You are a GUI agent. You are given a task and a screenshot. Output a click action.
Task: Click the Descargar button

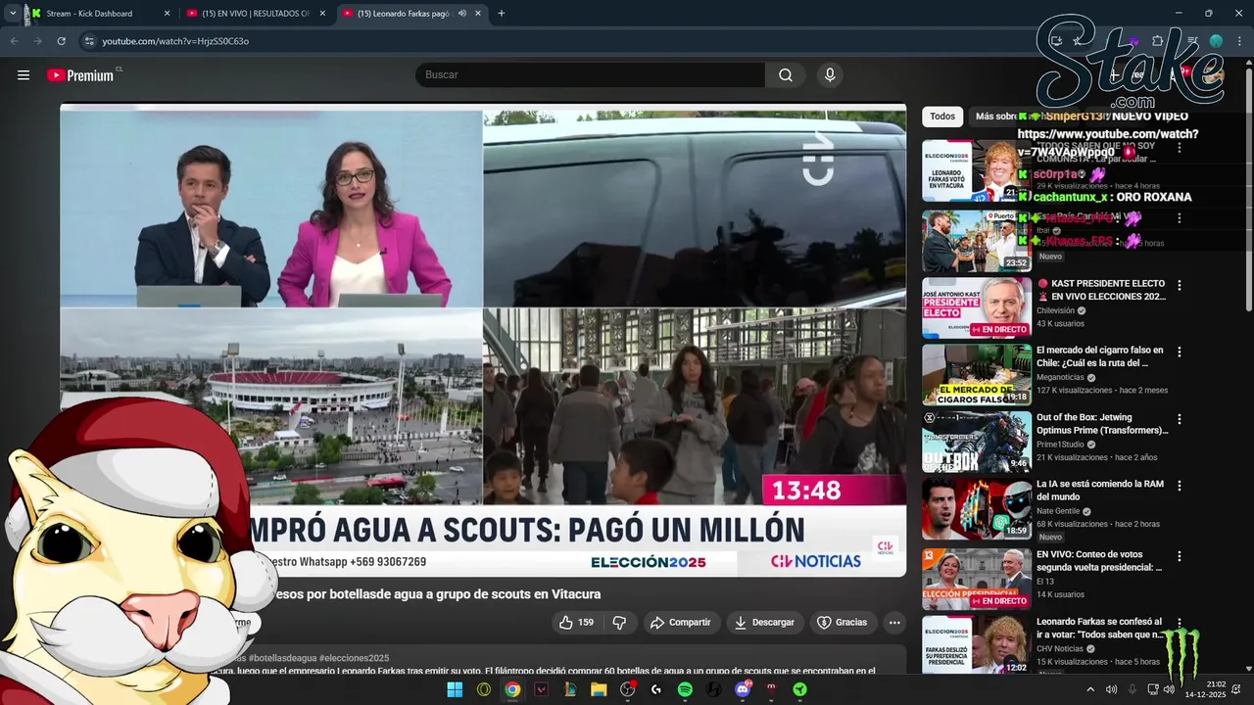pyautogui.click(x=764, y=622)
